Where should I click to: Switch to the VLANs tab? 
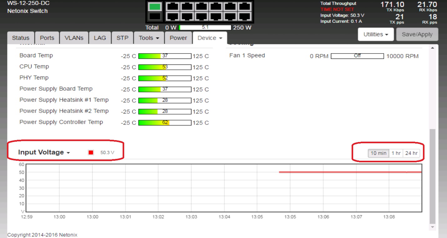[x=74, y=38]
